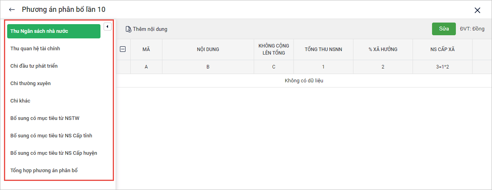Click the TỔNG THU NSNN column header
The height and width of the screenshot is (190, 492).
(x=323, y=49)
